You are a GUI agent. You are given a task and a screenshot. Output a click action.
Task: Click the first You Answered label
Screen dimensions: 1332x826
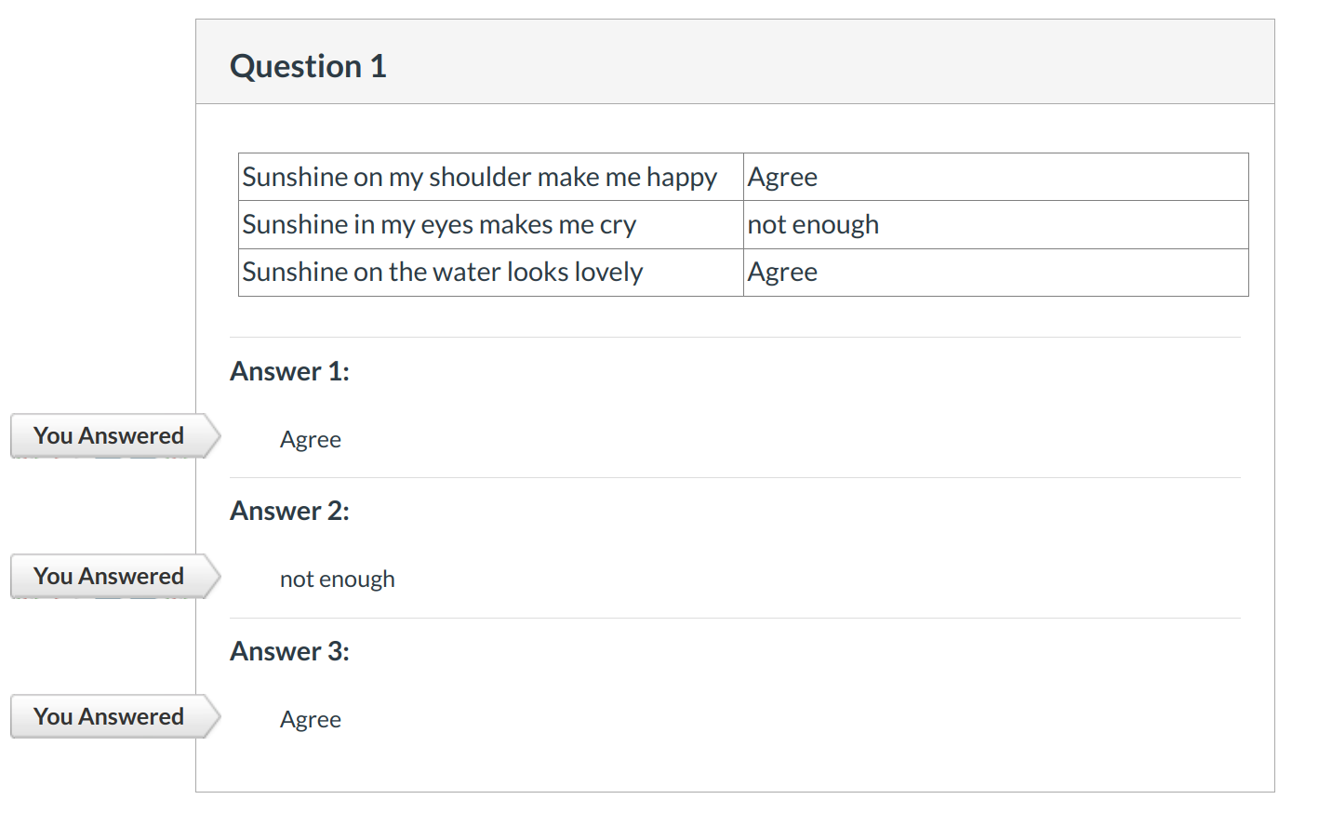[109, 436]
